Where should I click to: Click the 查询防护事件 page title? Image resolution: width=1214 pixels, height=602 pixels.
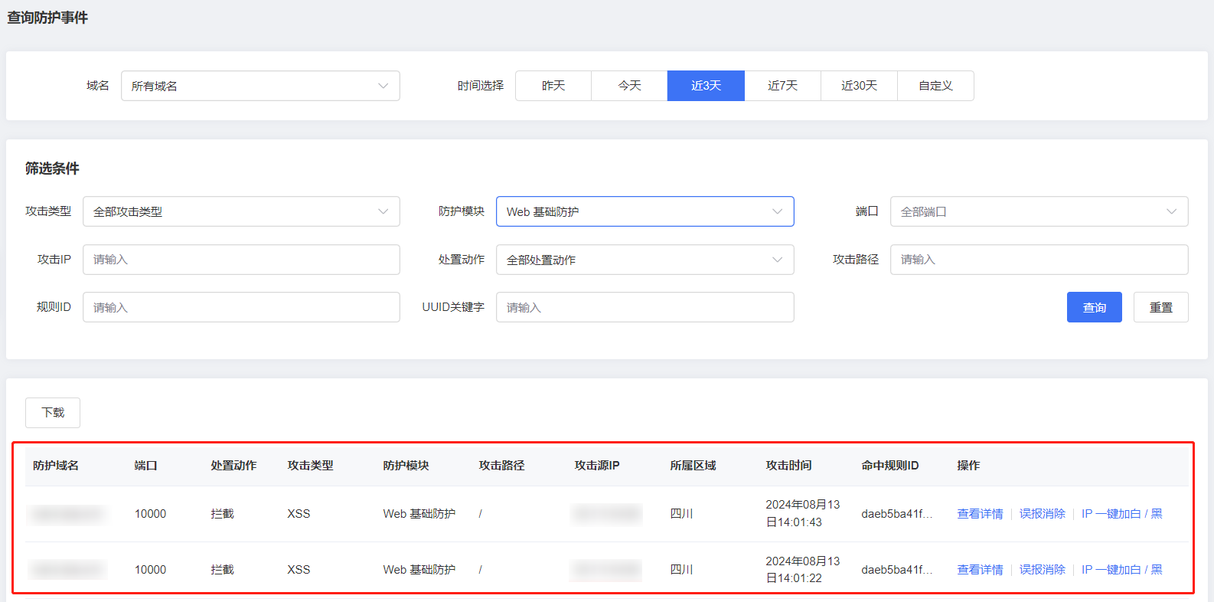point(47,18)
